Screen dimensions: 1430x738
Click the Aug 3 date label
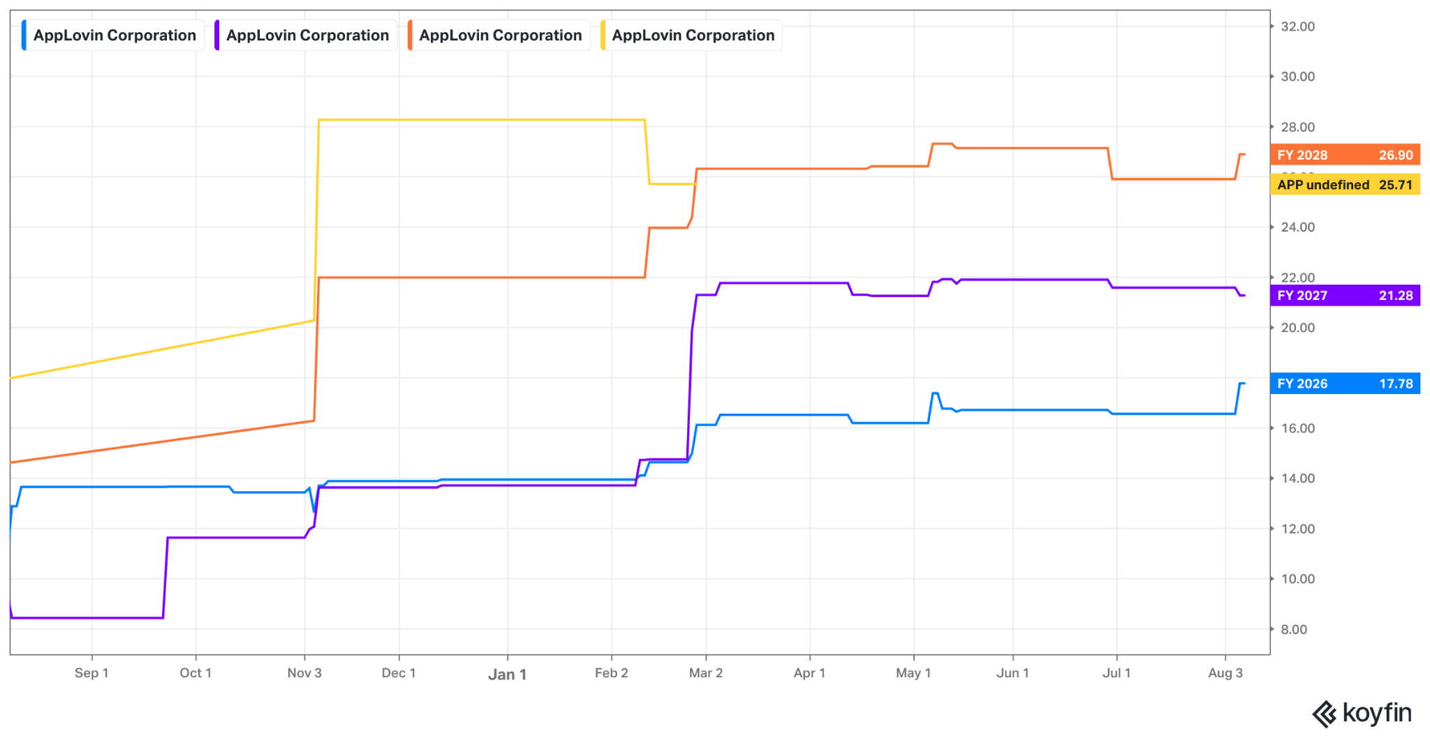[1225, 673]
